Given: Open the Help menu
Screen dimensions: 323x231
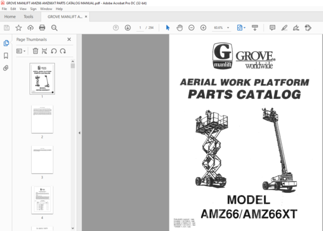Looking at the screenshot, I should (x=59, y=9).
